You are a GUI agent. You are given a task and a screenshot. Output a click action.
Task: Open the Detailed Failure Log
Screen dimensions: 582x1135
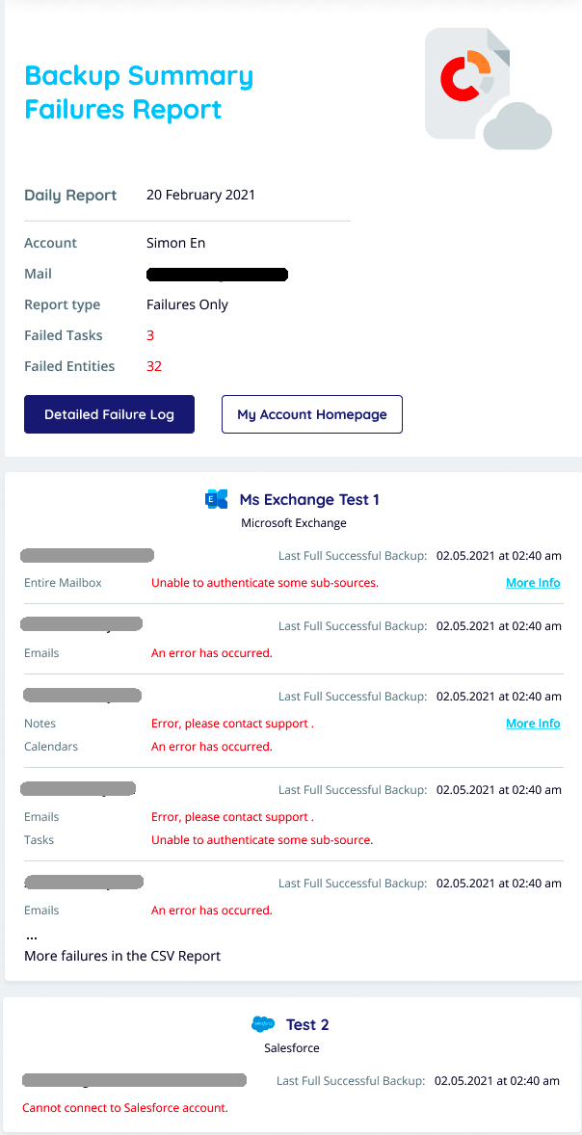109,414
